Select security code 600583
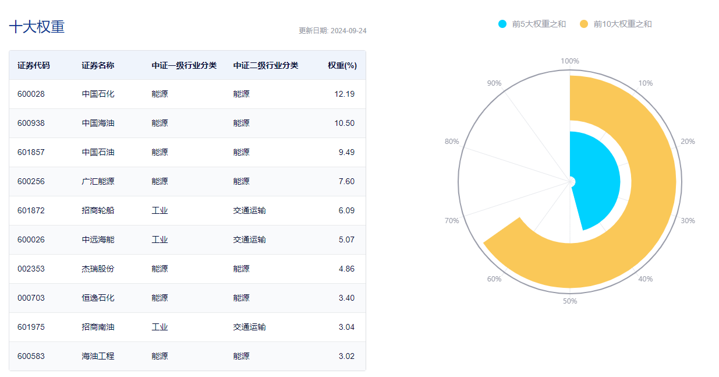 coord(31,356)
